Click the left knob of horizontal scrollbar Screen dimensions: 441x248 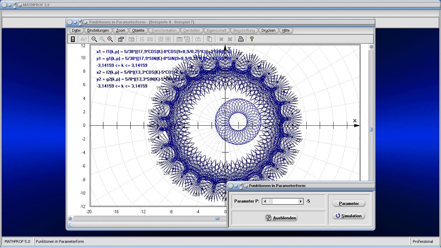70,218
